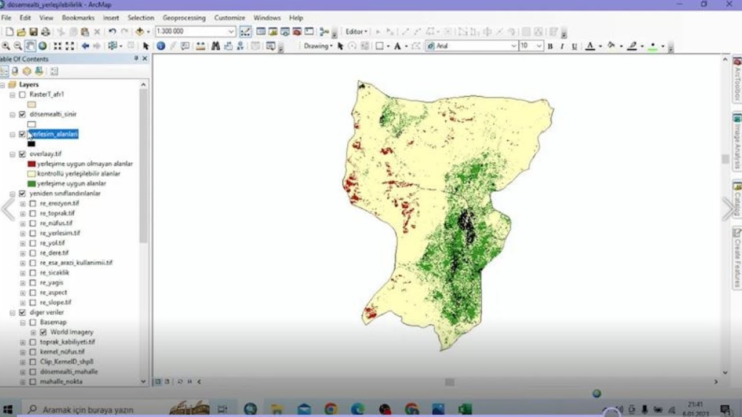Zoom to Full Extent globe icon
742x417 pixels.
click(x=42, y=46)
